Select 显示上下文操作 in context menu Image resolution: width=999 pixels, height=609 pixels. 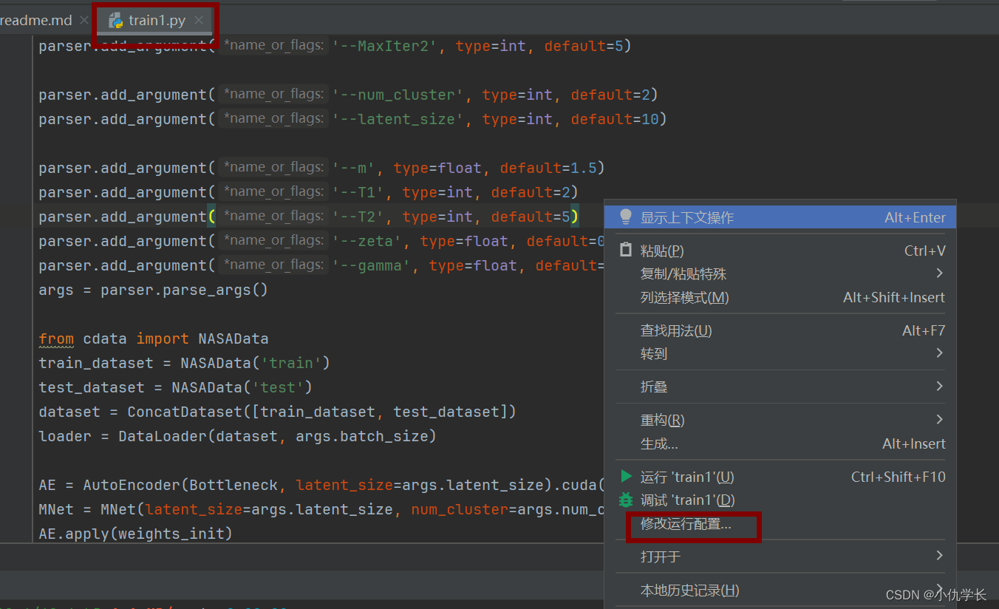click(780, 217)
